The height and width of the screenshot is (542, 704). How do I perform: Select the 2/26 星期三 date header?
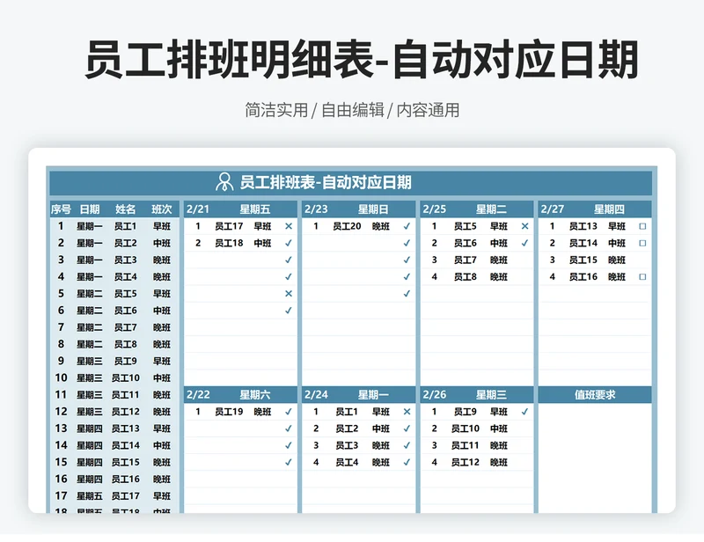(x=477, y=395)
